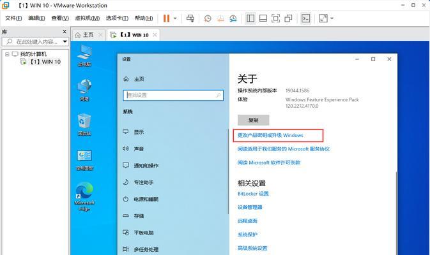The image size is (430, 255).
Task: Click the revert to snapshot icon
Action: point(220,18)
